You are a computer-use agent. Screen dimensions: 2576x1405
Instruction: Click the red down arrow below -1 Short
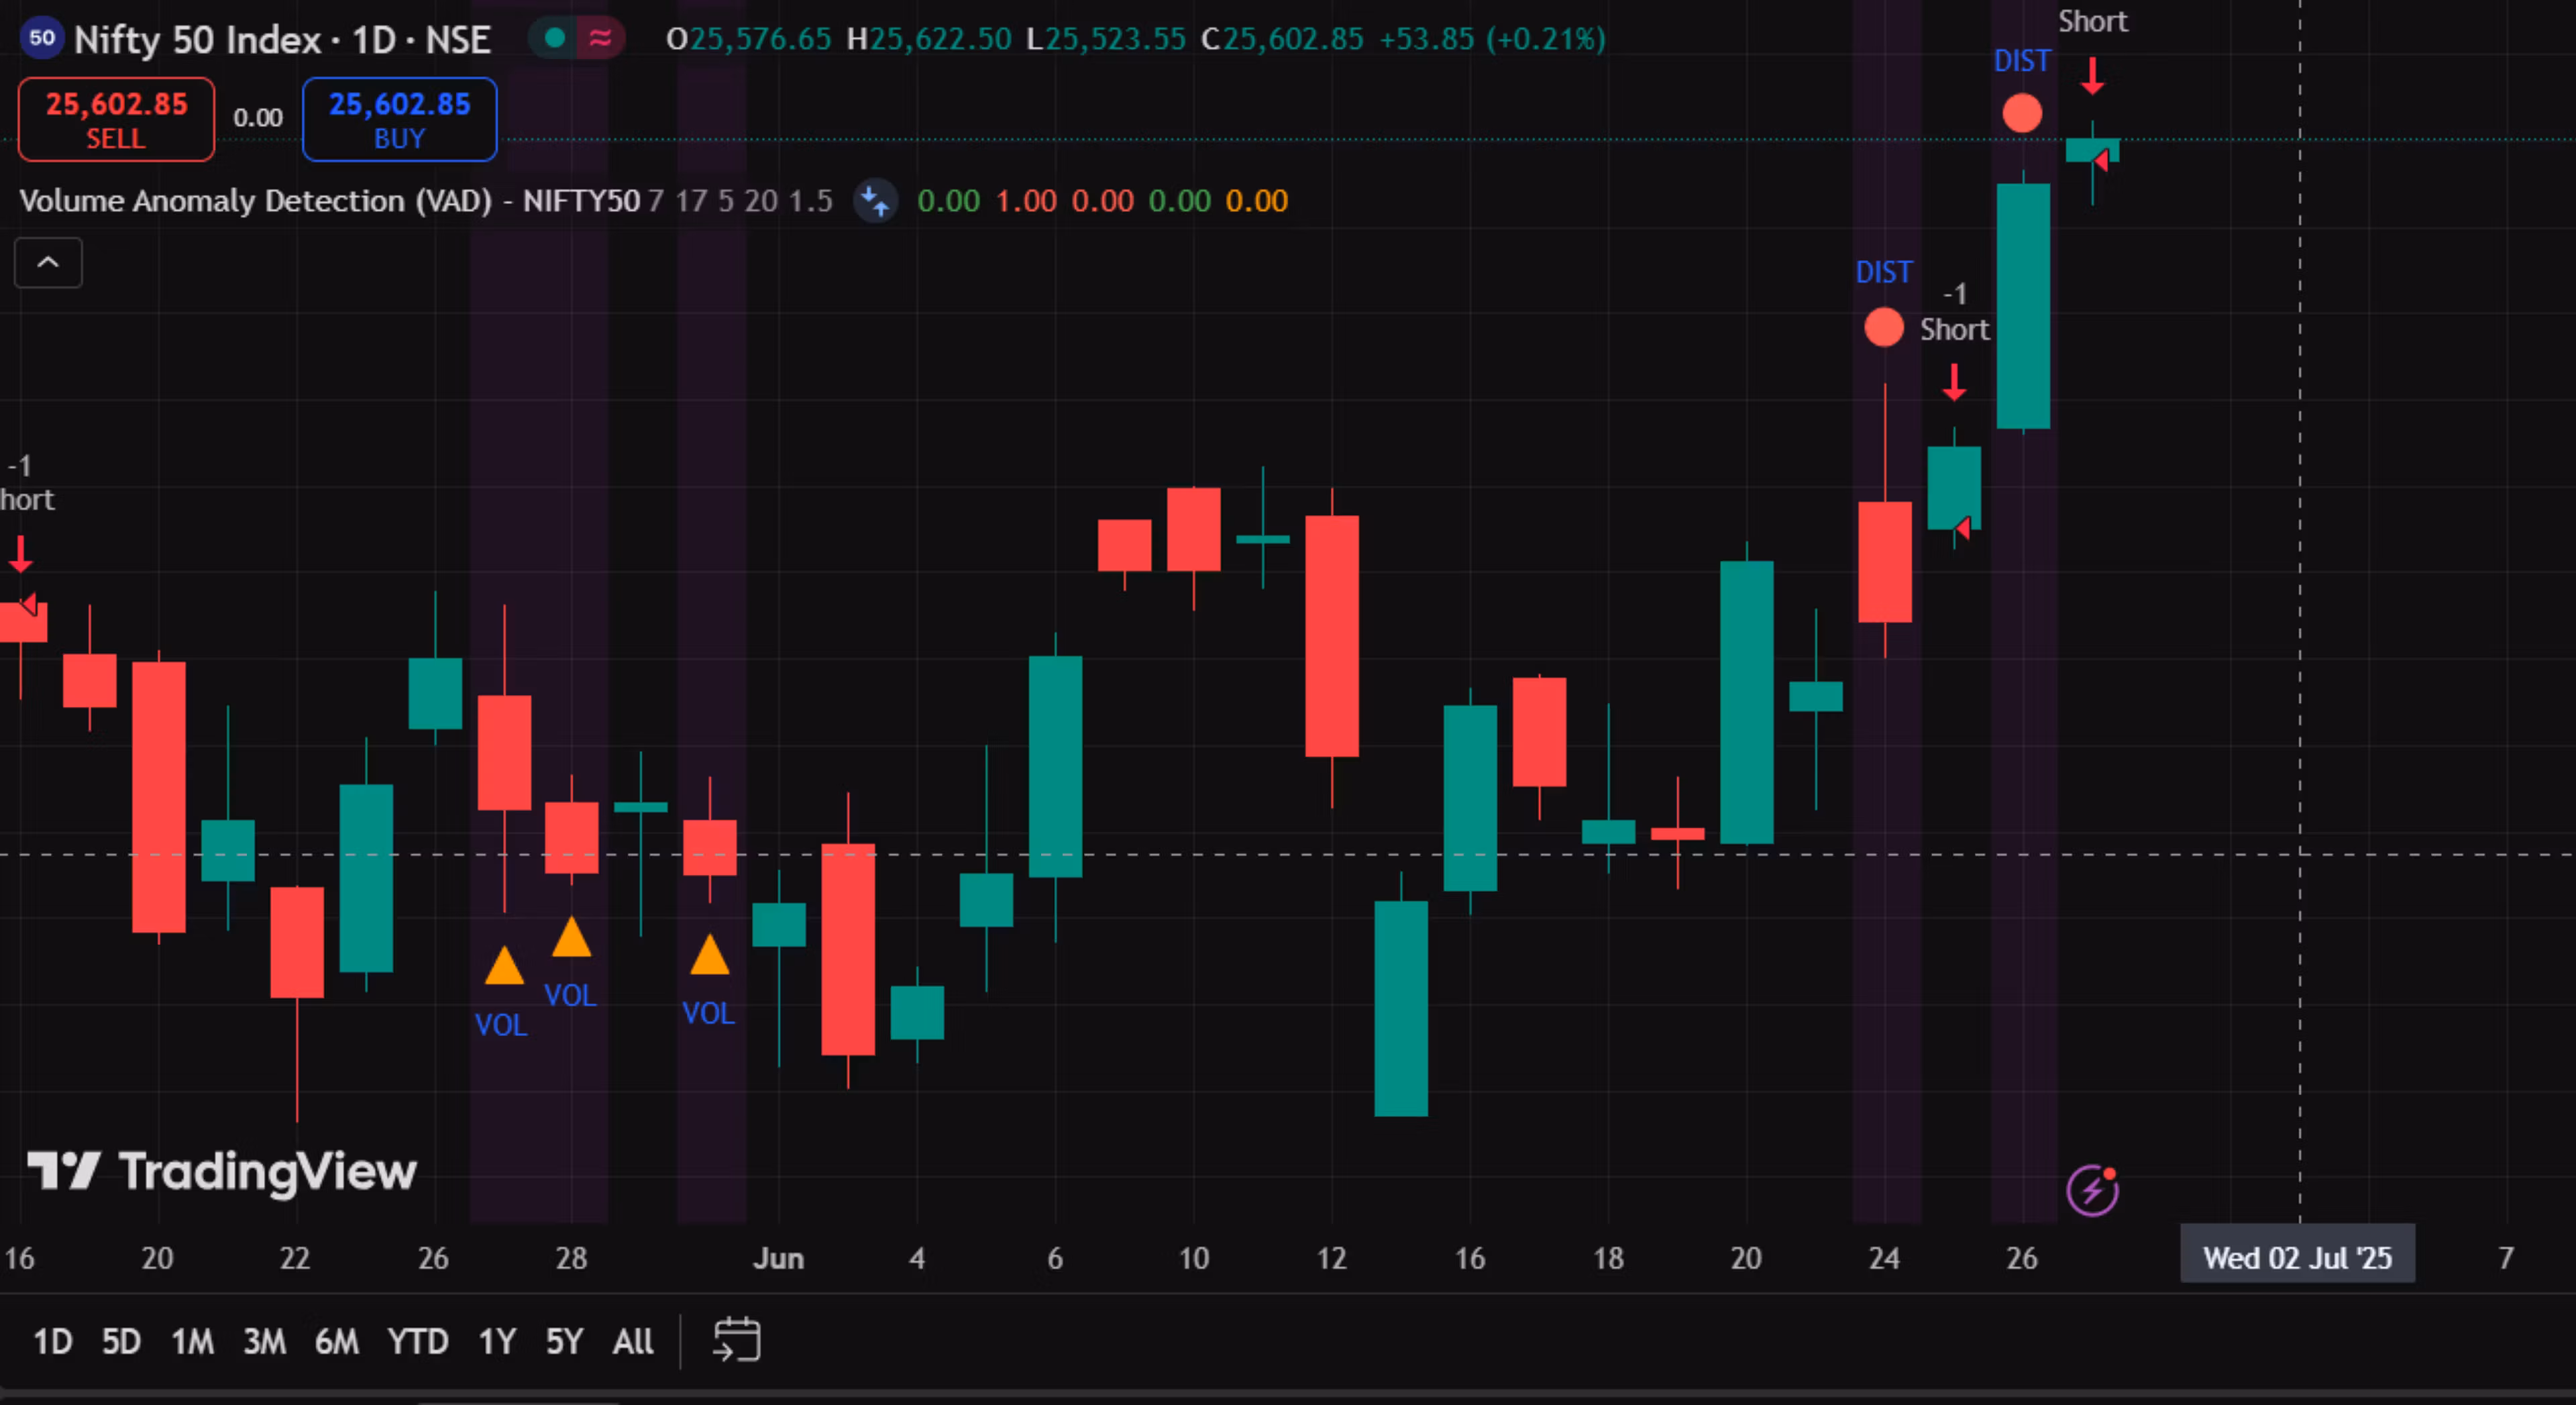[x=1954, y=382]
